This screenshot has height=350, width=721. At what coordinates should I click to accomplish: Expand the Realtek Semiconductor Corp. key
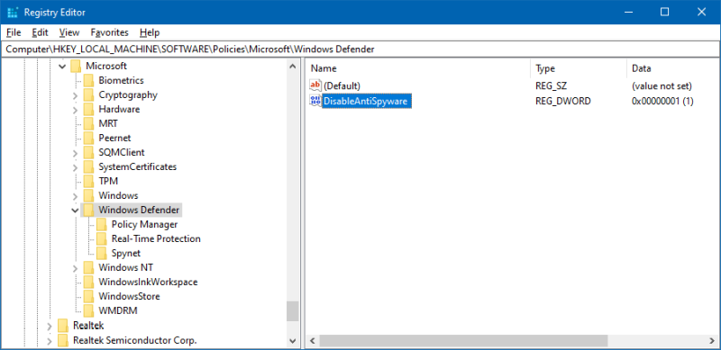click(50, 341)
